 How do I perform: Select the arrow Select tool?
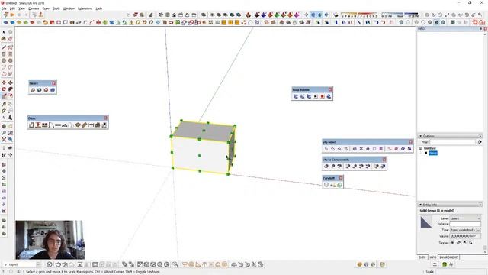coord(4,32)
